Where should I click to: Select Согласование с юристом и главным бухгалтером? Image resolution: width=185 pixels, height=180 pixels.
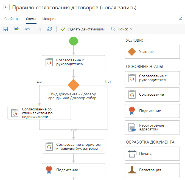74,147
